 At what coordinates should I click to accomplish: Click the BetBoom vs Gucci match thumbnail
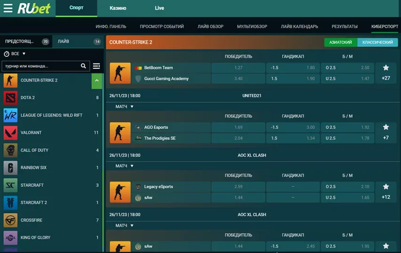coord(120,73)
